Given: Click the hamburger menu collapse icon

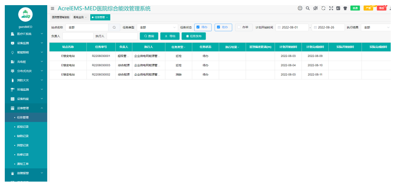Looking at the screenshot, I should tap(53, 8).
